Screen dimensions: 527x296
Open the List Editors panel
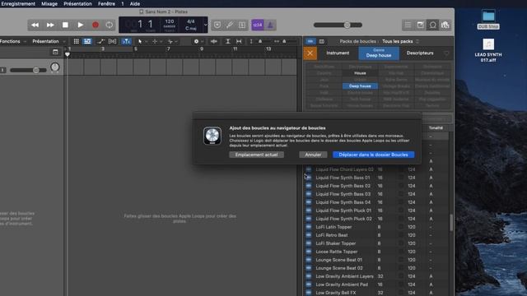click(408, 25)
